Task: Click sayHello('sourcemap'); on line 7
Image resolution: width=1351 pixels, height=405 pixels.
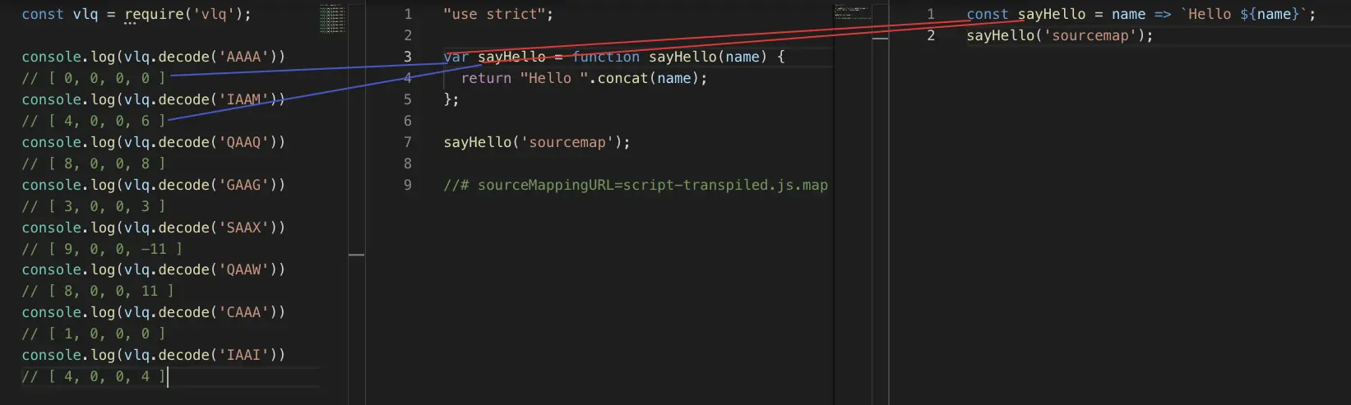Action: 537,142
